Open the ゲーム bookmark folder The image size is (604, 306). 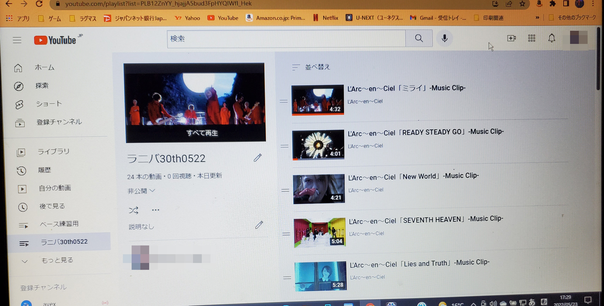(50, 18)
